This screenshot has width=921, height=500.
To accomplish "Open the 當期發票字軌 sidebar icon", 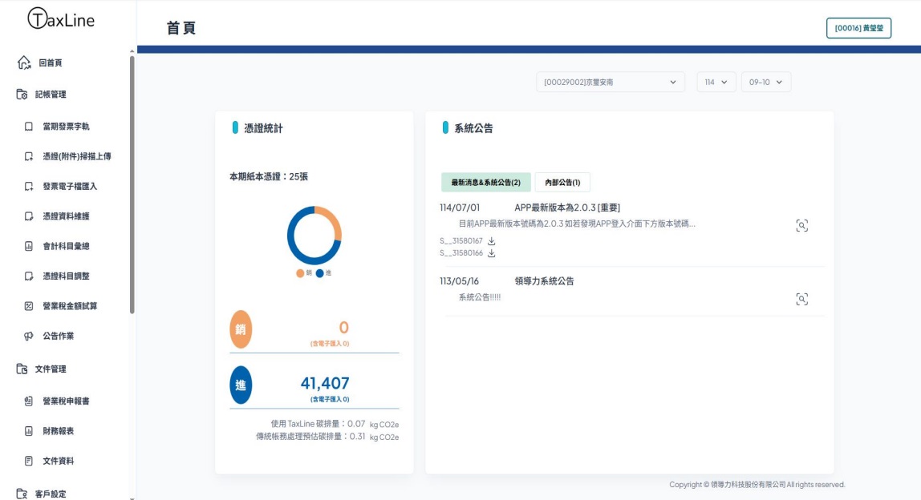I will pyautogui.click(x=29, y=127).
